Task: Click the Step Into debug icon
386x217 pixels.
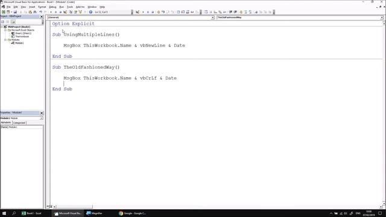Action: click(163, 12)
